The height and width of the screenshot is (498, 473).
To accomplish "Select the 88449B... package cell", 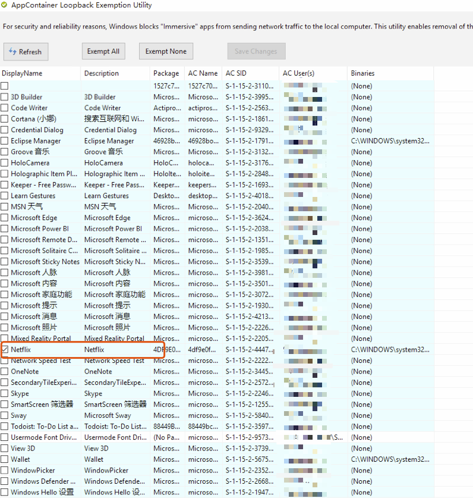I will 166,426.
